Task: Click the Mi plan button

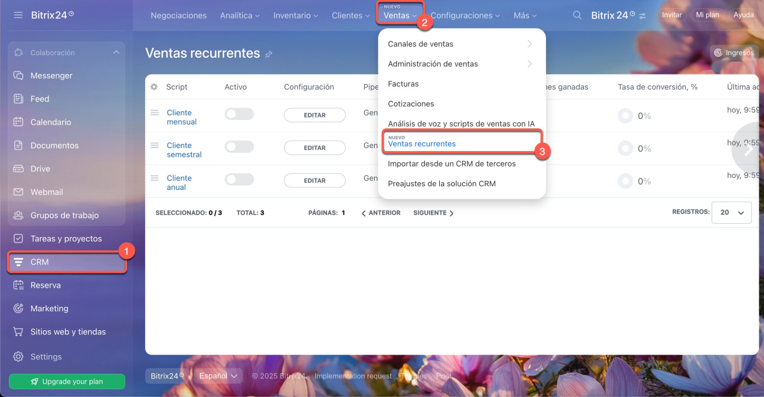Action: pyautogui.click(x=707, y=15)
